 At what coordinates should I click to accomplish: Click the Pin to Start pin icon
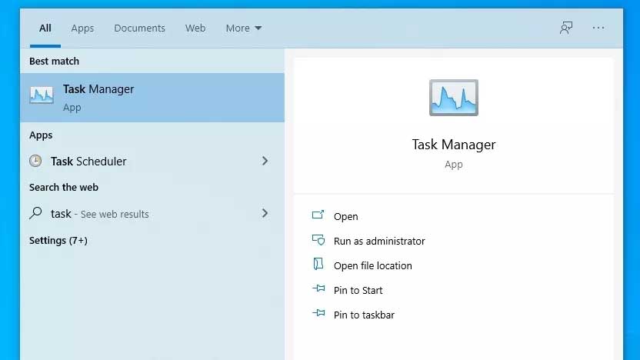tap(318, 288)
